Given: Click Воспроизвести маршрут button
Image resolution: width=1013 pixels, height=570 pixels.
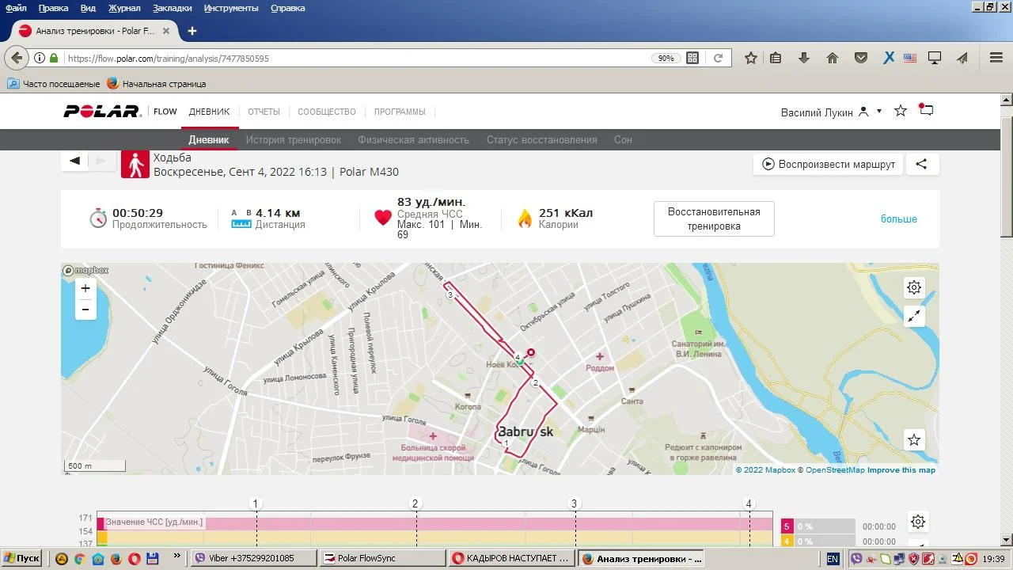Looking at the screenshot, I should click(x=828, y=164).
